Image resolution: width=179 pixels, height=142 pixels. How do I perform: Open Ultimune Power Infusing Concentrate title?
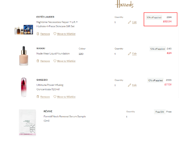click(50, 87)
